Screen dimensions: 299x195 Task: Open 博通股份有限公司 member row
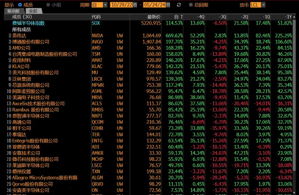[31, 42]
